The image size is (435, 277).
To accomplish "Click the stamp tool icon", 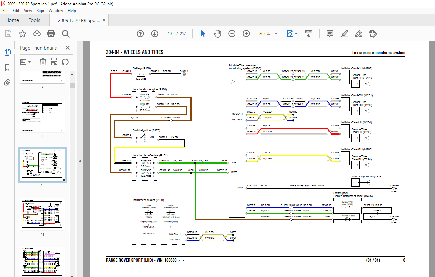I will (373, 34).
